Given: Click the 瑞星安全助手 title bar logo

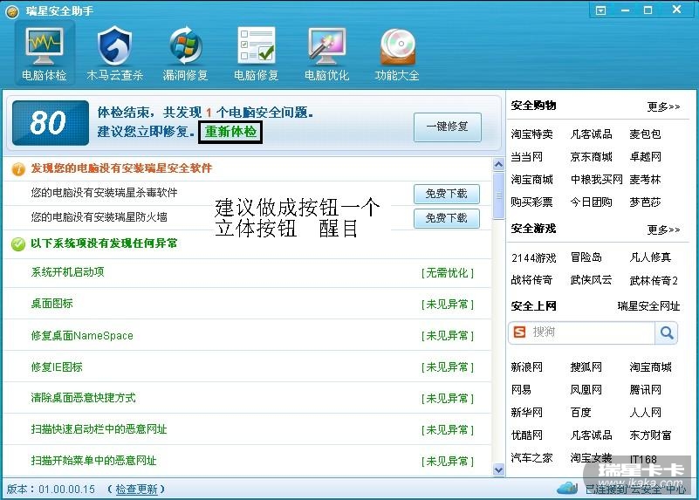Looking at the screenshot, I should 12,11.
